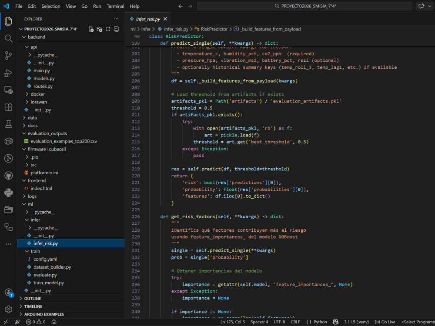This screenshot has height=326, width=435.
Task: Open the Remote Explorer view
Action: 8,90
